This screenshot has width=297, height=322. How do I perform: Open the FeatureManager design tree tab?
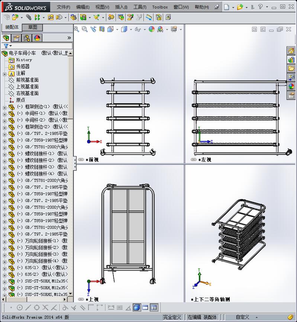[6, 38]
